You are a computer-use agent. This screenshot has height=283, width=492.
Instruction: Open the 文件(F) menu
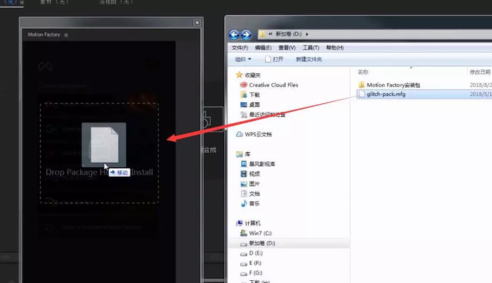click(x=240, y=47)
